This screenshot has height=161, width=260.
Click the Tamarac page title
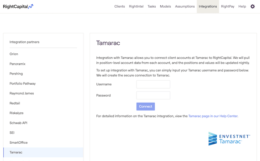pos(108,43)
